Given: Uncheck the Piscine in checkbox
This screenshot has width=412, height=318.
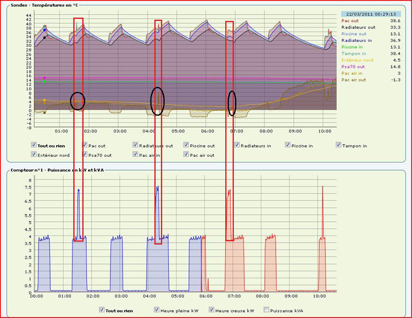Looking at the screenshot, I should pos(288,146).
